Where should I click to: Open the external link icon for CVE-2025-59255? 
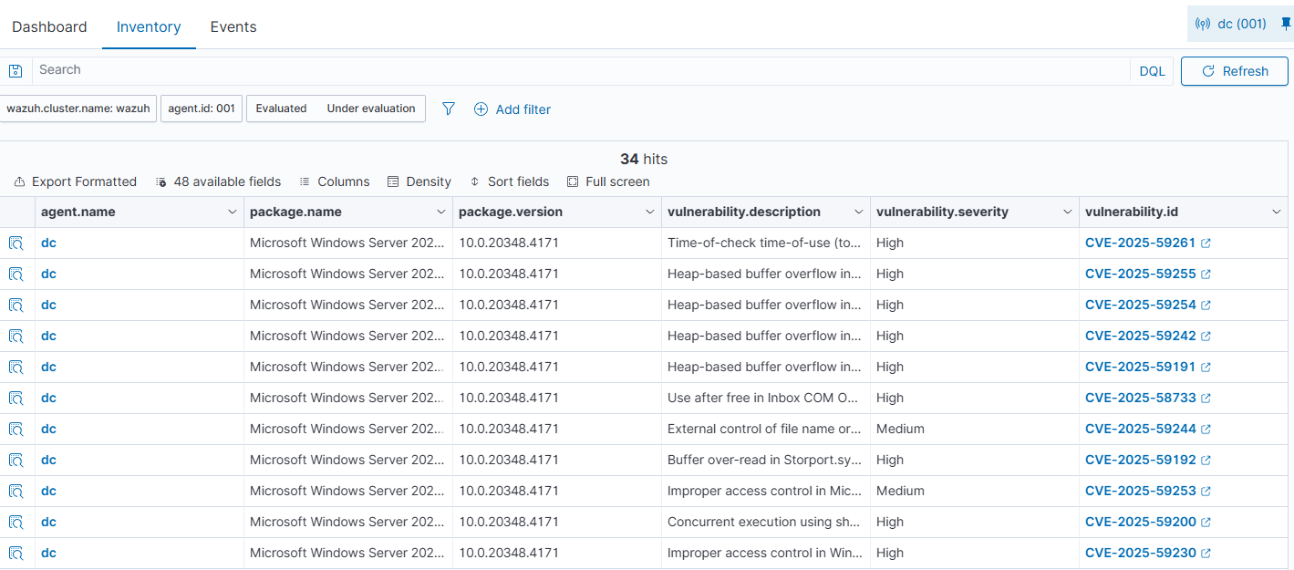(x=1206, y=275)
